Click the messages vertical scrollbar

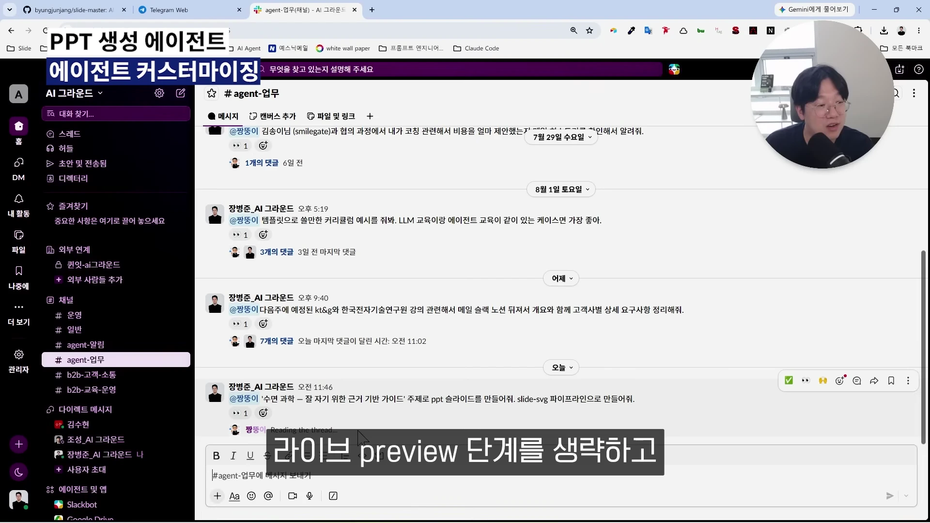(923, 347)
